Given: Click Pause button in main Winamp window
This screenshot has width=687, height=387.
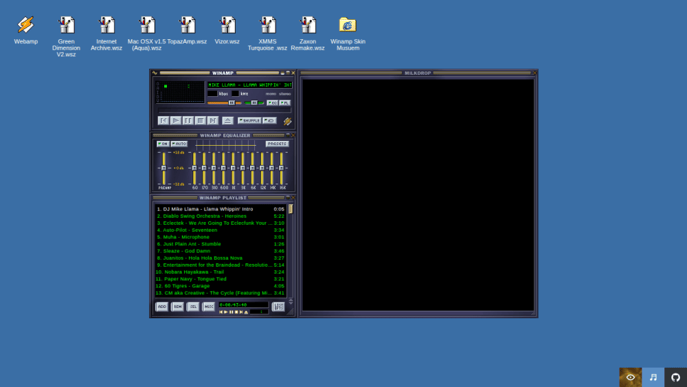Looking at the screenshot, I should [188, 120].
